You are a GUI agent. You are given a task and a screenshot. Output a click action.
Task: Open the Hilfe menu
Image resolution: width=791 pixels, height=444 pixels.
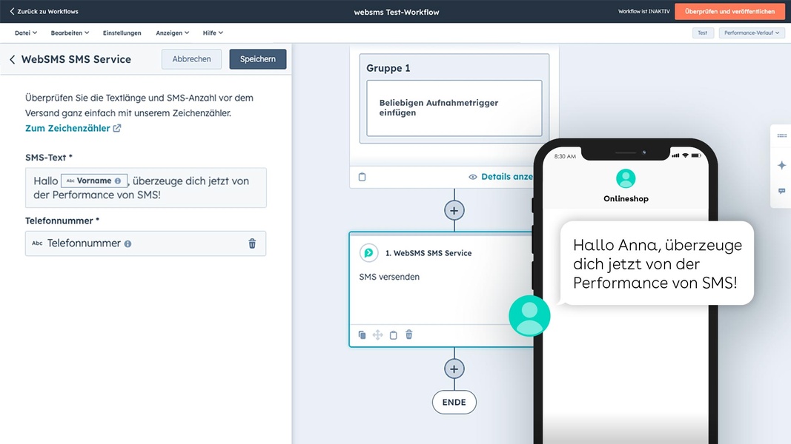click(212, 33)
